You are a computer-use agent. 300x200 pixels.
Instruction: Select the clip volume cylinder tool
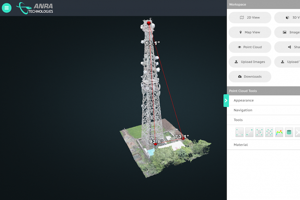(x=289, y=132)
